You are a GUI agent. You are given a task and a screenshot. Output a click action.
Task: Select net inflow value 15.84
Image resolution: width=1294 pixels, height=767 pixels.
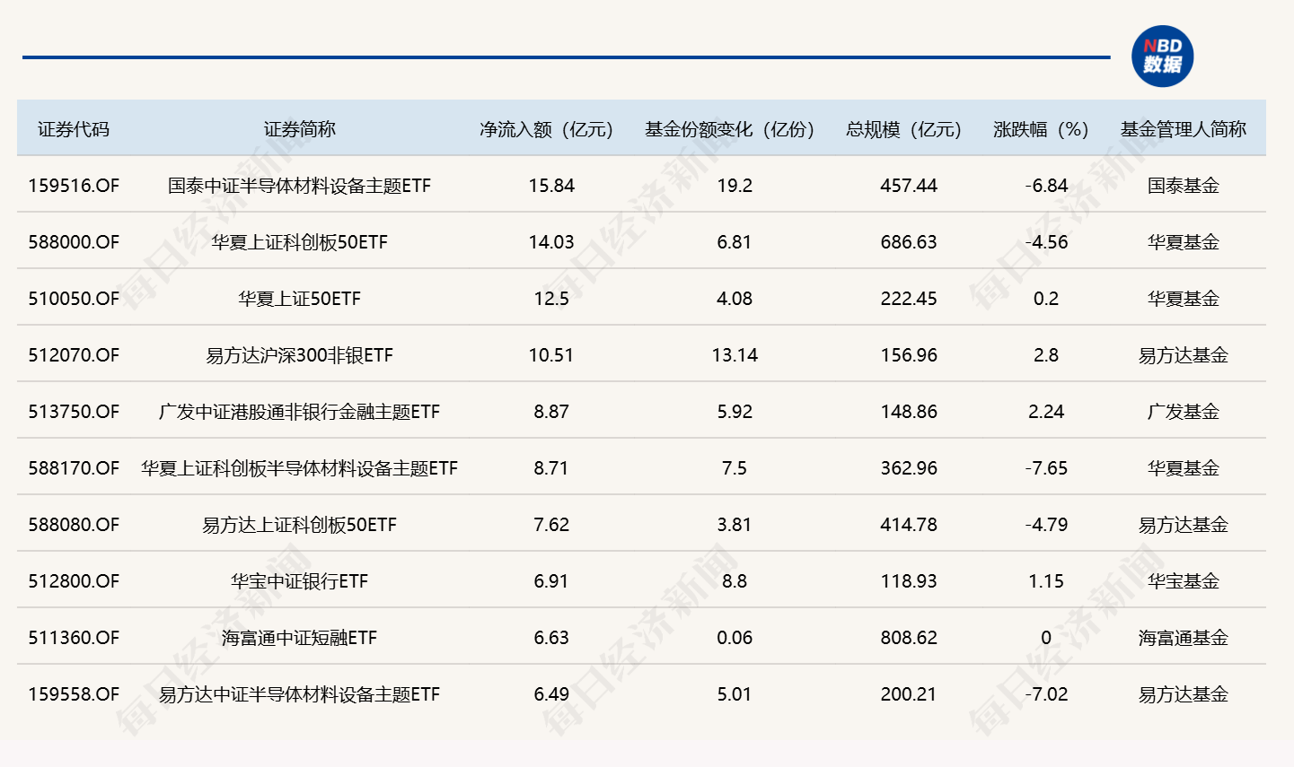[551, 186]
